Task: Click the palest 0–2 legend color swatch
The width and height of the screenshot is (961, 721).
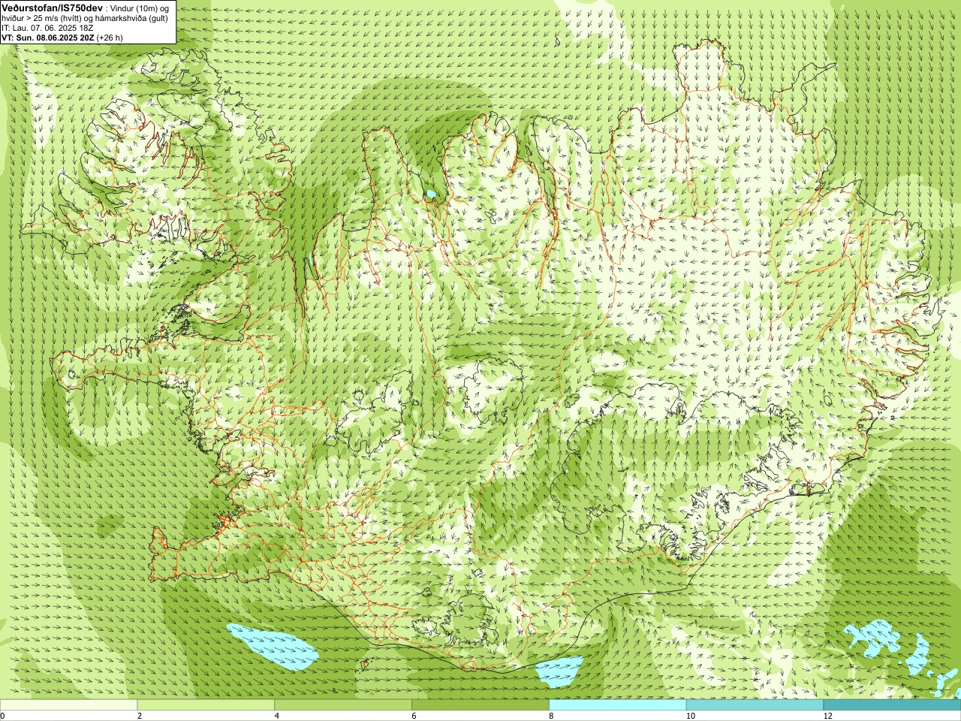Action: pyautogui.click(x=68, y=704)
